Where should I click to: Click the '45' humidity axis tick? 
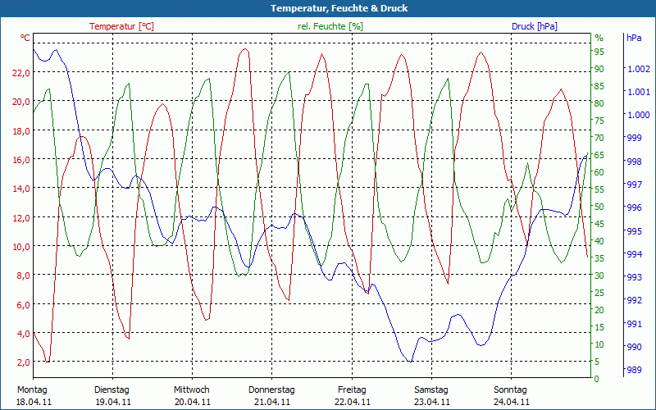click(599, 224)
